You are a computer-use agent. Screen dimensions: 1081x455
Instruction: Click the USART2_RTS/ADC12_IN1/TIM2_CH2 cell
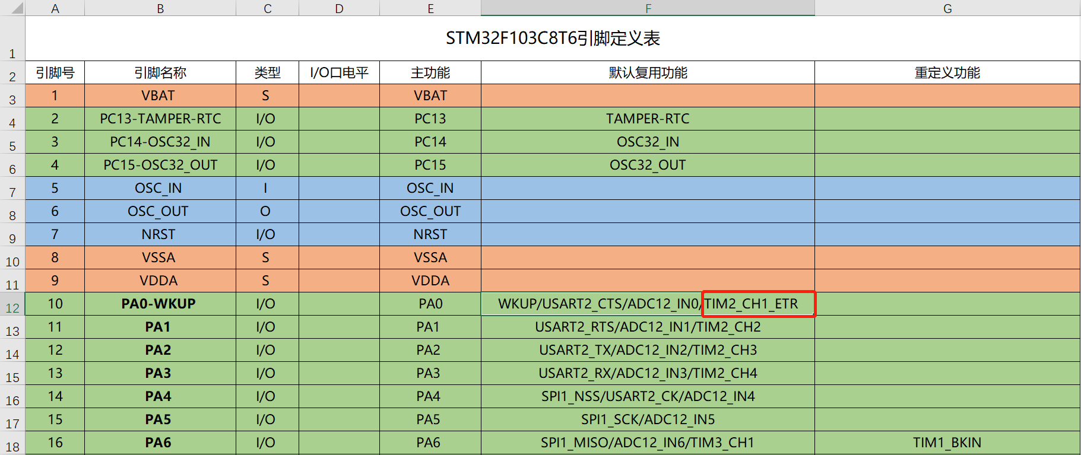coord(648,327)
